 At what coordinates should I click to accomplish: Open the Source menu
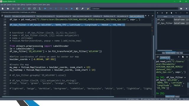14,5
